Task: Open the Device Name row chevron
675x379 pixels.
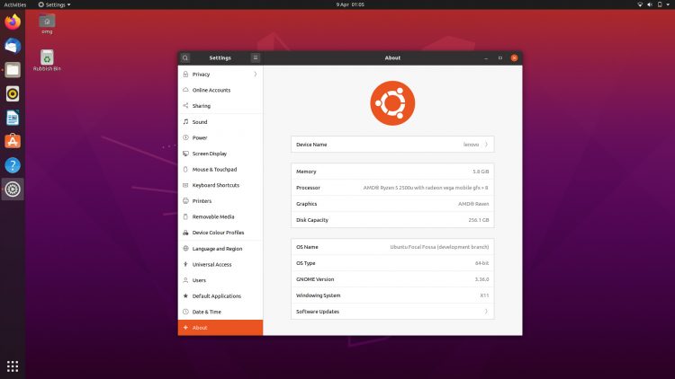Action: (x=486, y=145)
